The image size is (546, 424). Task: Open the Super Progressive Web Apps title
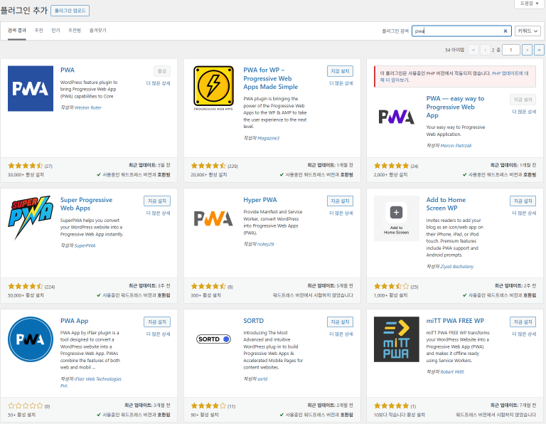[86, 203]
